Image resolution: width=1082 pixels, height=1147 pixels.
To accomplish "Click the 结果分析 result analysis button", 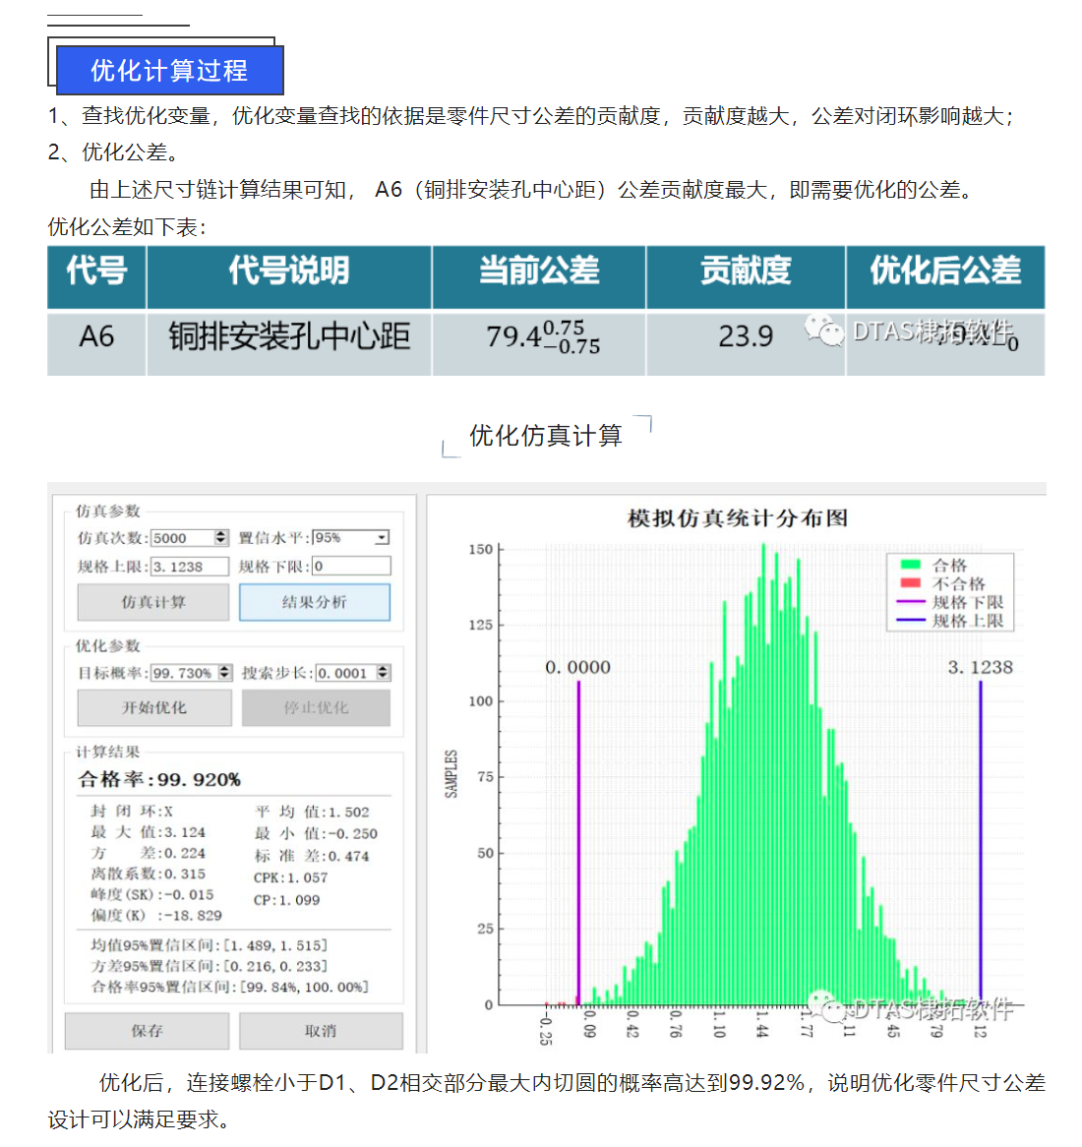I will 316,602.
